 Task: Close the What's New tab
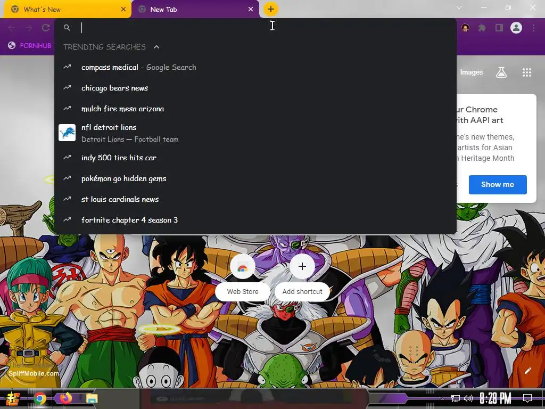point(123,10)
